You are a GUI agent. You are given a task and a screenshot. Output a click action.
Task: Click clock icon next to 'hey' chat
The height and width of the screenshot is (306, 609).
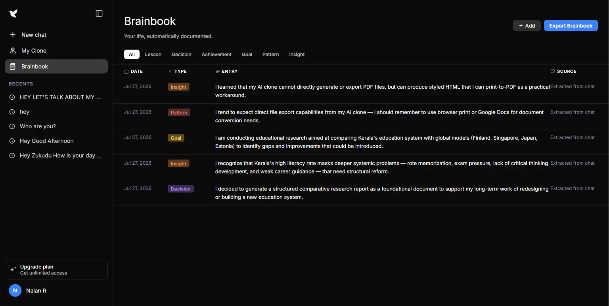coord(12,112)
